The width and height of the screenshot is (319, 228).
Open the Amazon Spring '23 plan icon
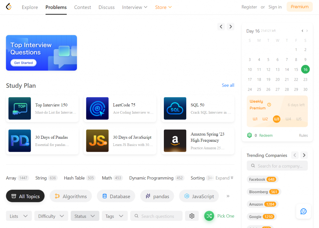click(175, 141)
